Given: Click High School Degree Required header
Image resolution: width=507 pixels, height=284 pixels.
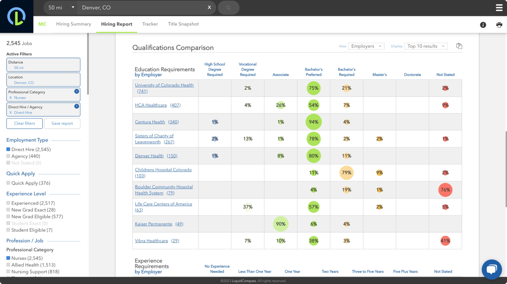Looking at the screenshot, I should pos(215,69).
